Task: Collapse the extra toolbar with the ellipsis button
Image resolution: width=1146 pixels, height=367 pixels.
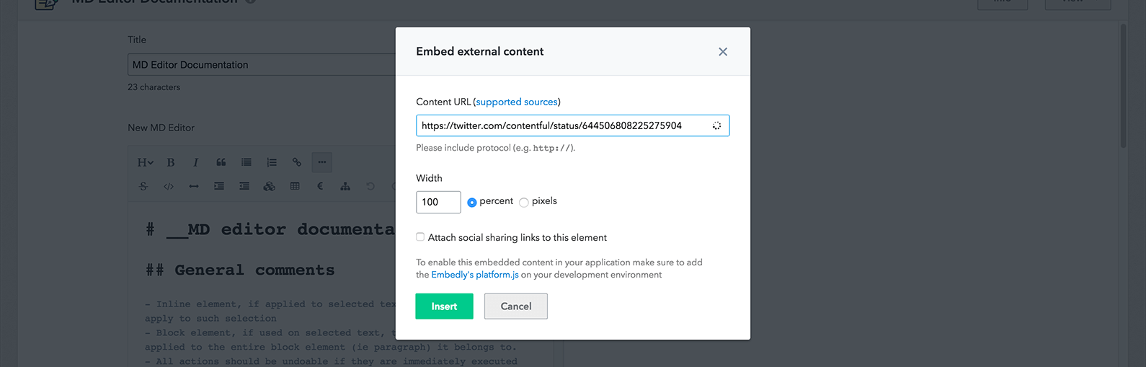Action: coord(322,162)
